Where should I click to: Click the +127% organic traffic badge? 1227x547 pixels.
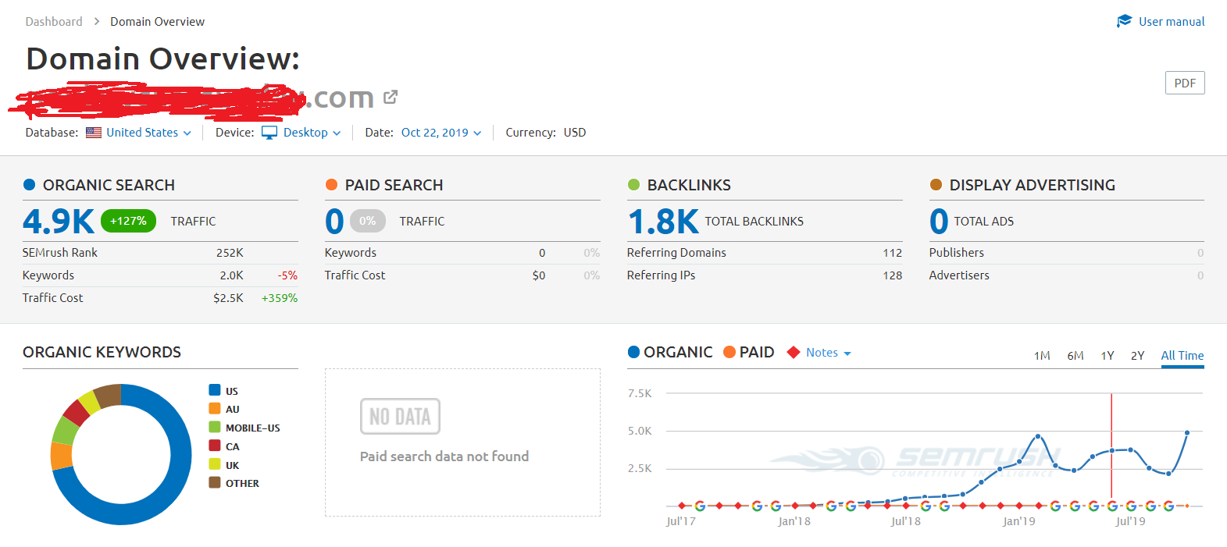pos(128,221)
